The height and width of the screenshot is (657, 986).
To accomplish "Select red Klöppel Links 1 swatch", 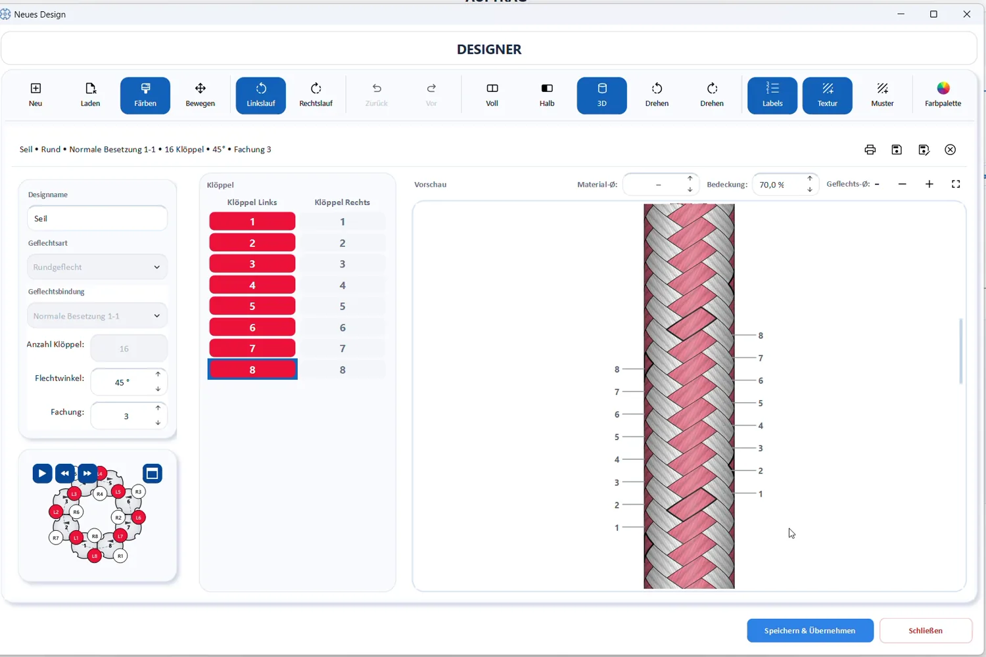I will click(x=252, y=221).
